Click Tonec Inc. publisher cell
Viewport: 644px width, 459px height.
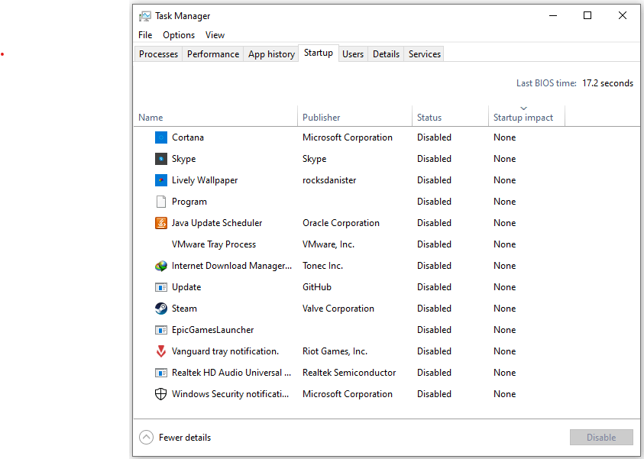point(322,266)
